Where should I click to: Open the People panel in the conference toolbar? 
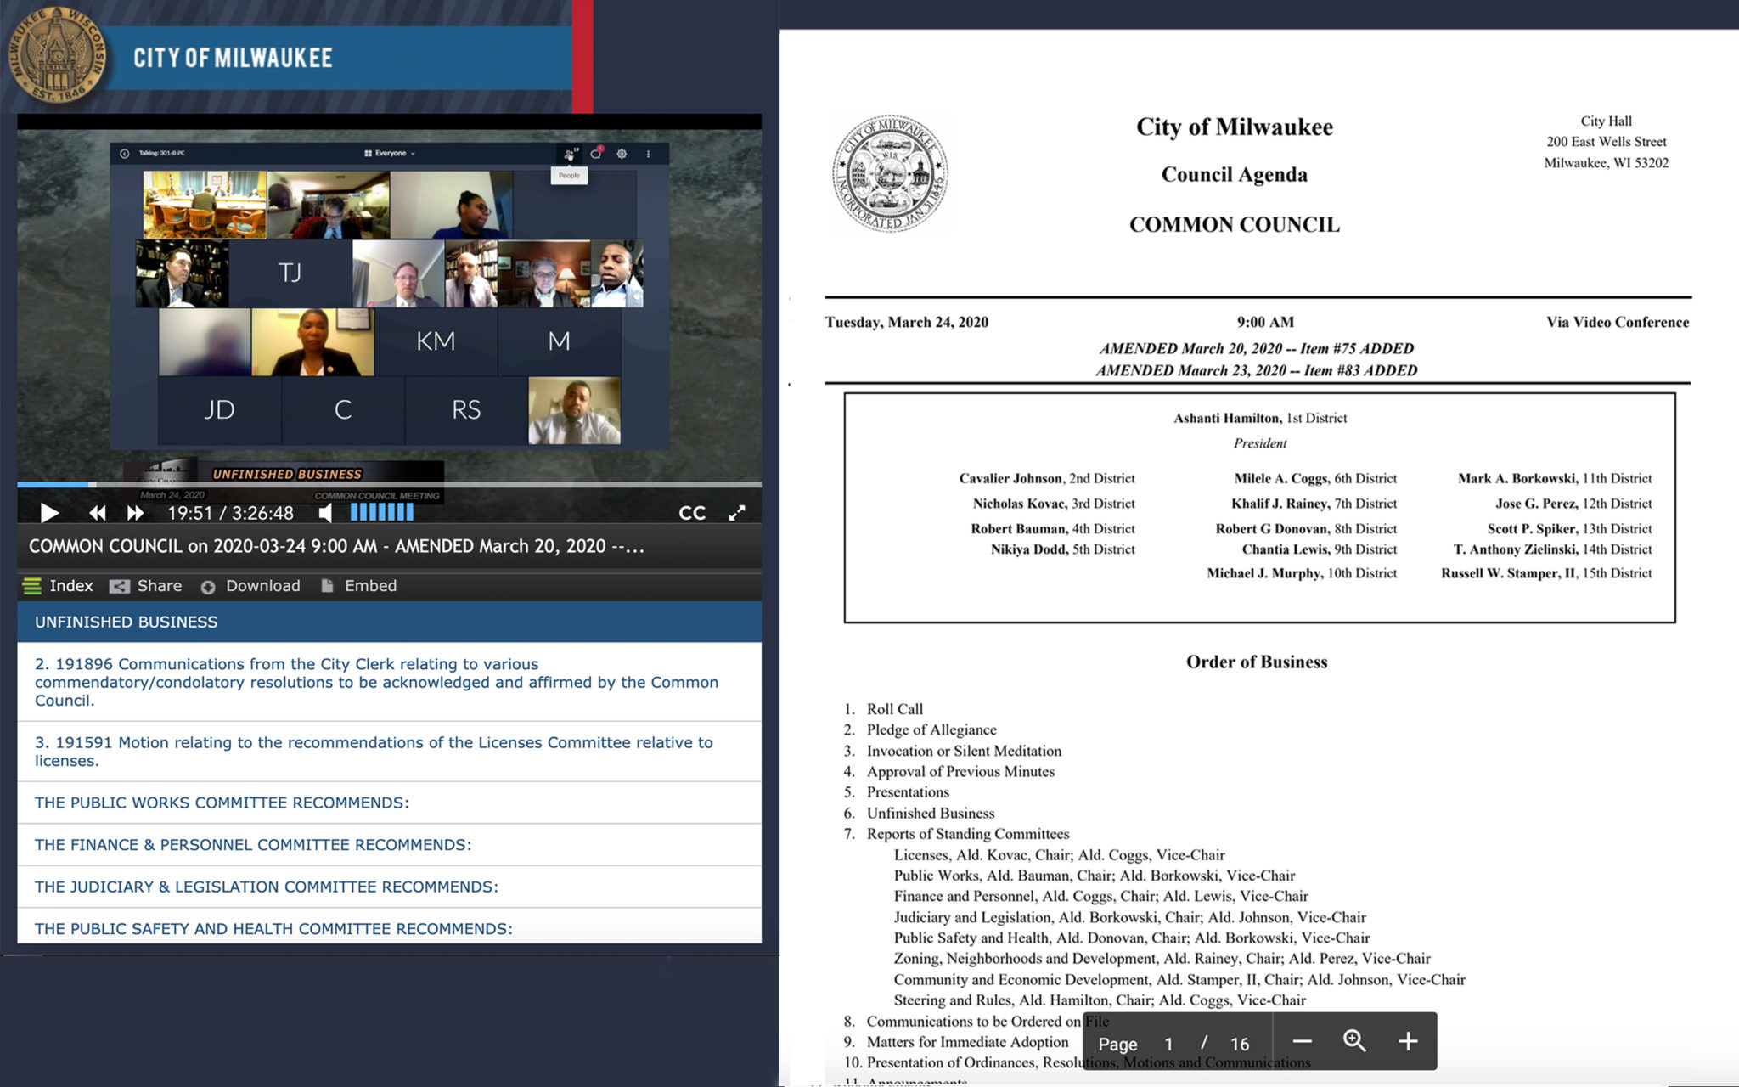click(568, 154)
